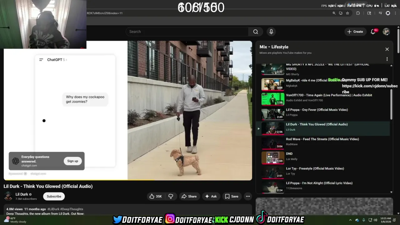Expand ChatGPT 5 model selector chevron
The image size is (400, 225).
pos(67,60)
